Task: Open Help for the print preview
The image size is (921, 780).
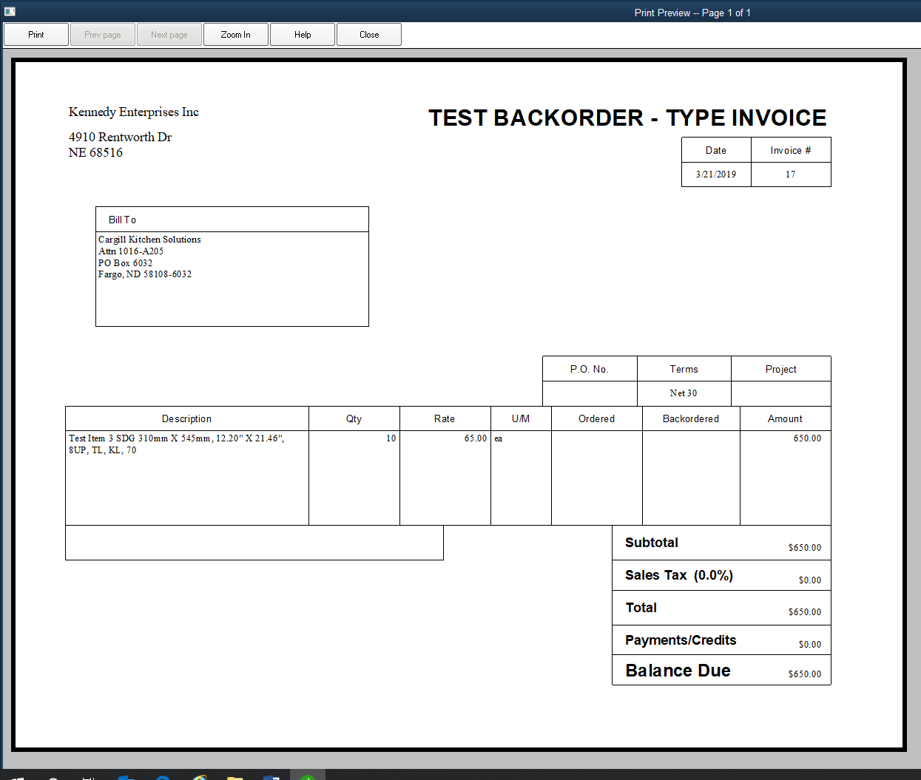Action: click(x=302, y=34)
